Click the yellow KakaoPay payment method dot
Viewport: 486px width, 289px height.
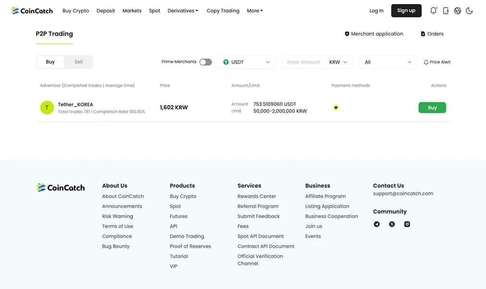[335, 107]
